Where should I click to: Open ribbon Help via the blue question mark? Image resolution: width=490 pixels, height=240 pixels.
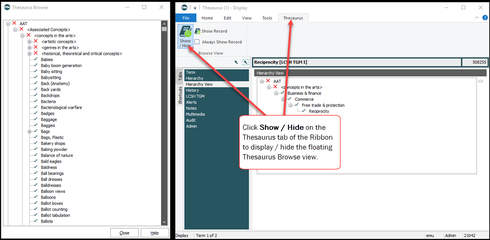485,18
